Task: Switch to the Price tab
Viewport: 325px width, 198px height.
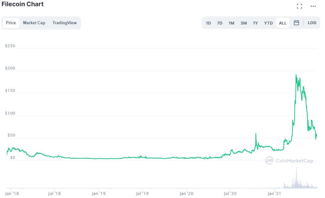Action: pos(11,23)
